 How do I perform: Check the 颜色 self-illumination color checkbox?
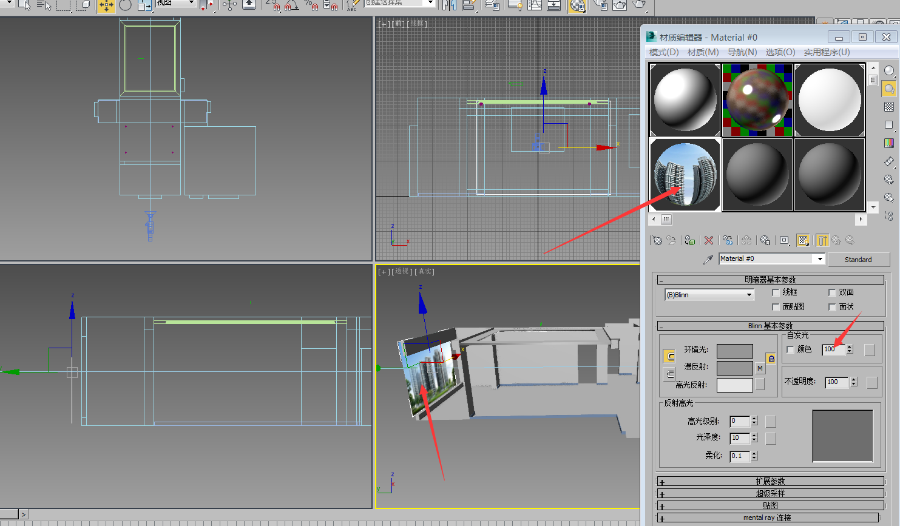click(790, 349)
